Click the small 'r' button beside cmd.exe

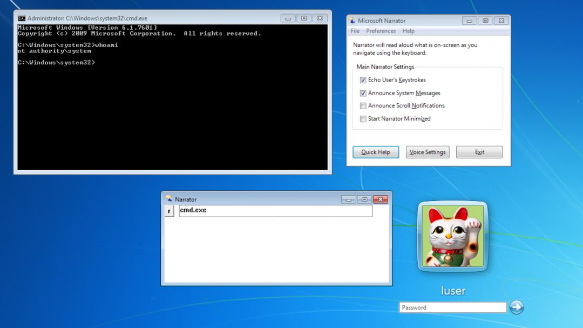click(169, 211)
